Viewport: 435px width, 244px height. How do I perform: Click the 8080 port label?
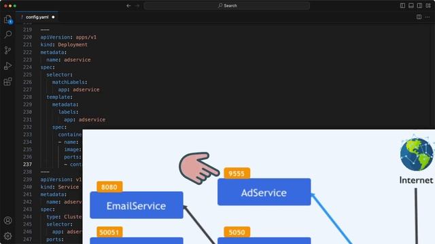[109, 187]
